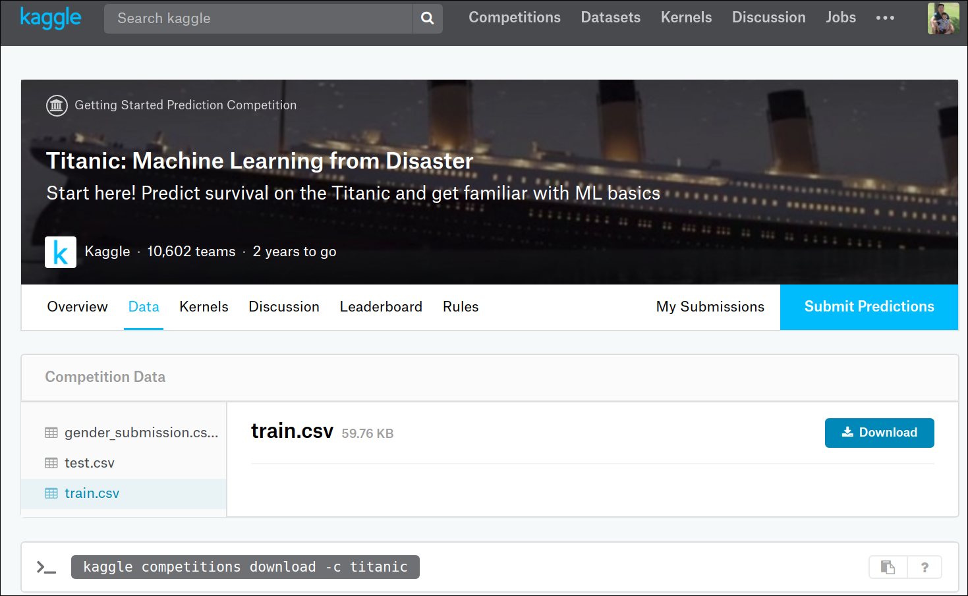
Task: Open the three-dots more menu
Action: tap(885, 18)
